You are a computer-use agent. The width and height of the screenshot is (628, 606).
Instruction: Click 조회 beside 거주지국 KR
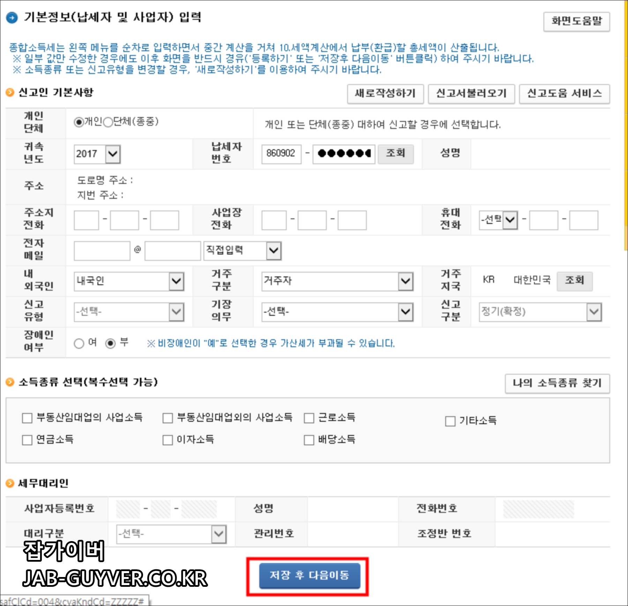(574, 281)
